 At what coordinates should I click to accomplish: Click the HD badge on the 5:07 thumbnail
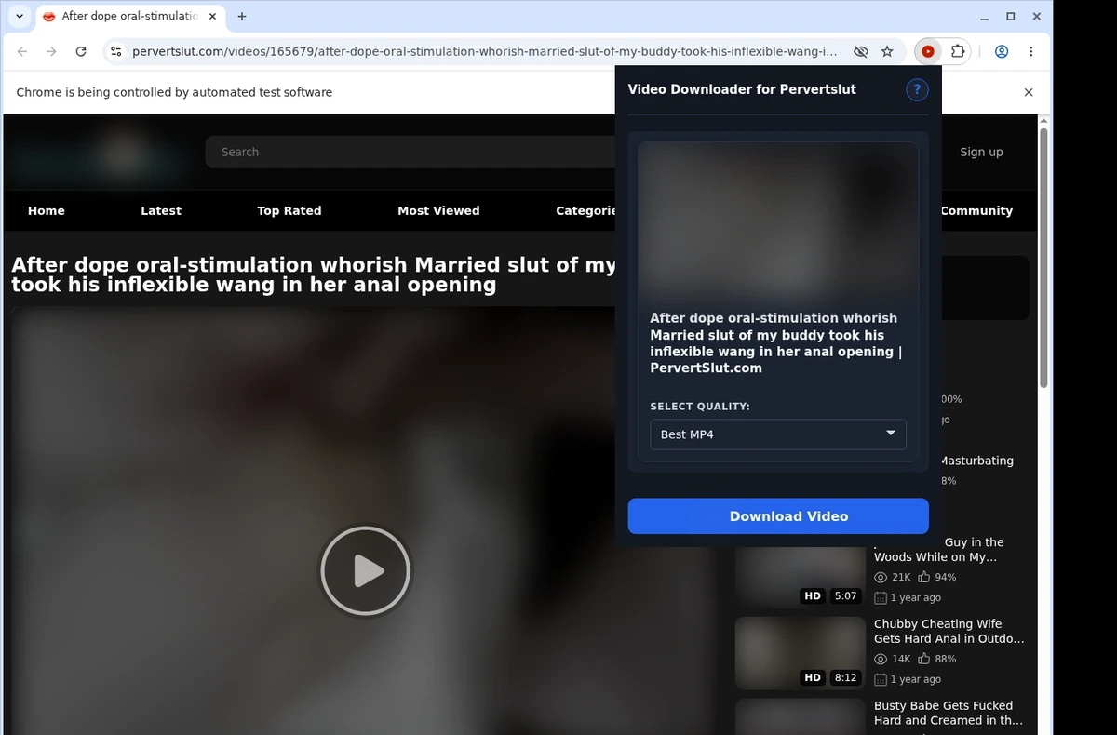click(x=813, y=595)
